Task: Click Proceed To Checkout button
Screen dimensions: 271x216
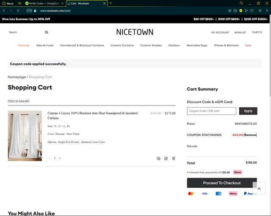Action: pyautogui.click(x=222, y=183)
